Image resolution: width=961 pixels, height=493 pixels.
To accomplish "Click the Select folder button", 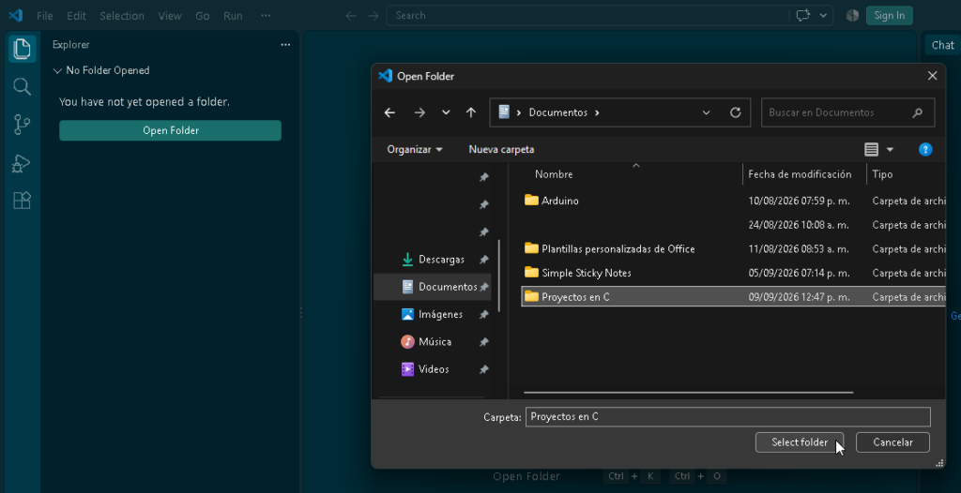I will point(800,442).
